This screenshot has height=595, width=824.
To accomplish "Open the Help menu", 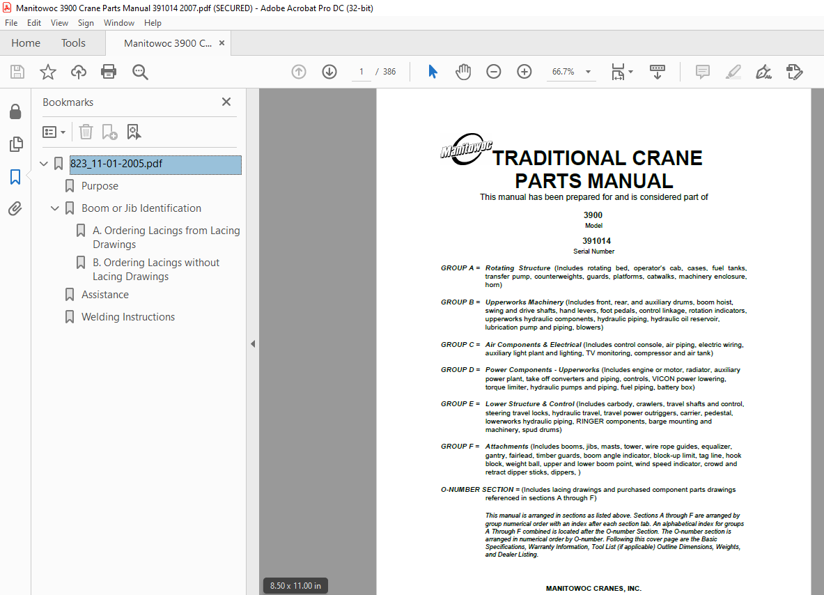I will (x=153, y=22).
